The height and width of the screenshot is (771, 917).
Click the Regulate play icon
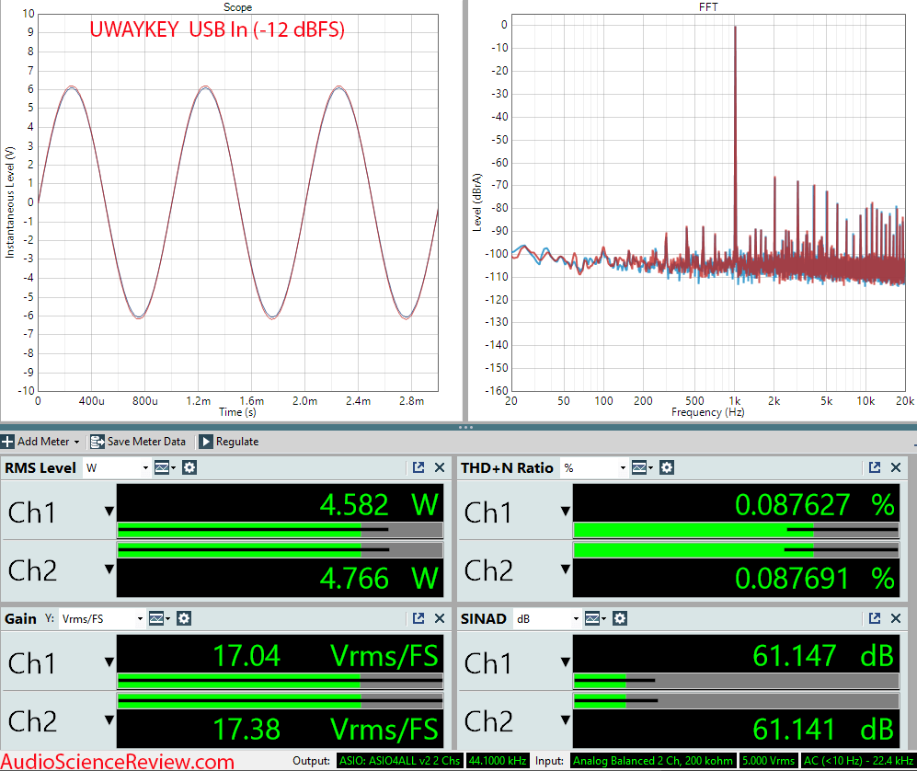tap(205, 442)
